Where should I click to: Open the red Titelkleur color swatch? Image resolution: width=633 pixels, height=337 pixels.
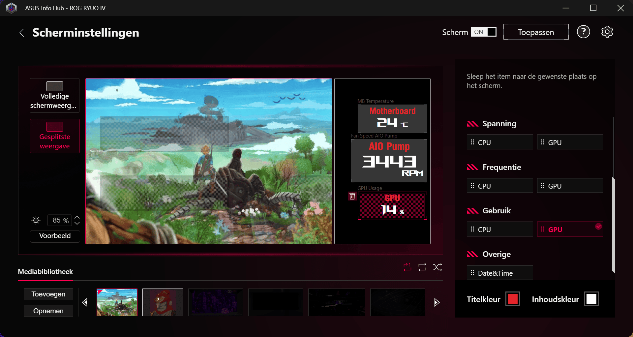pos(513,299)
